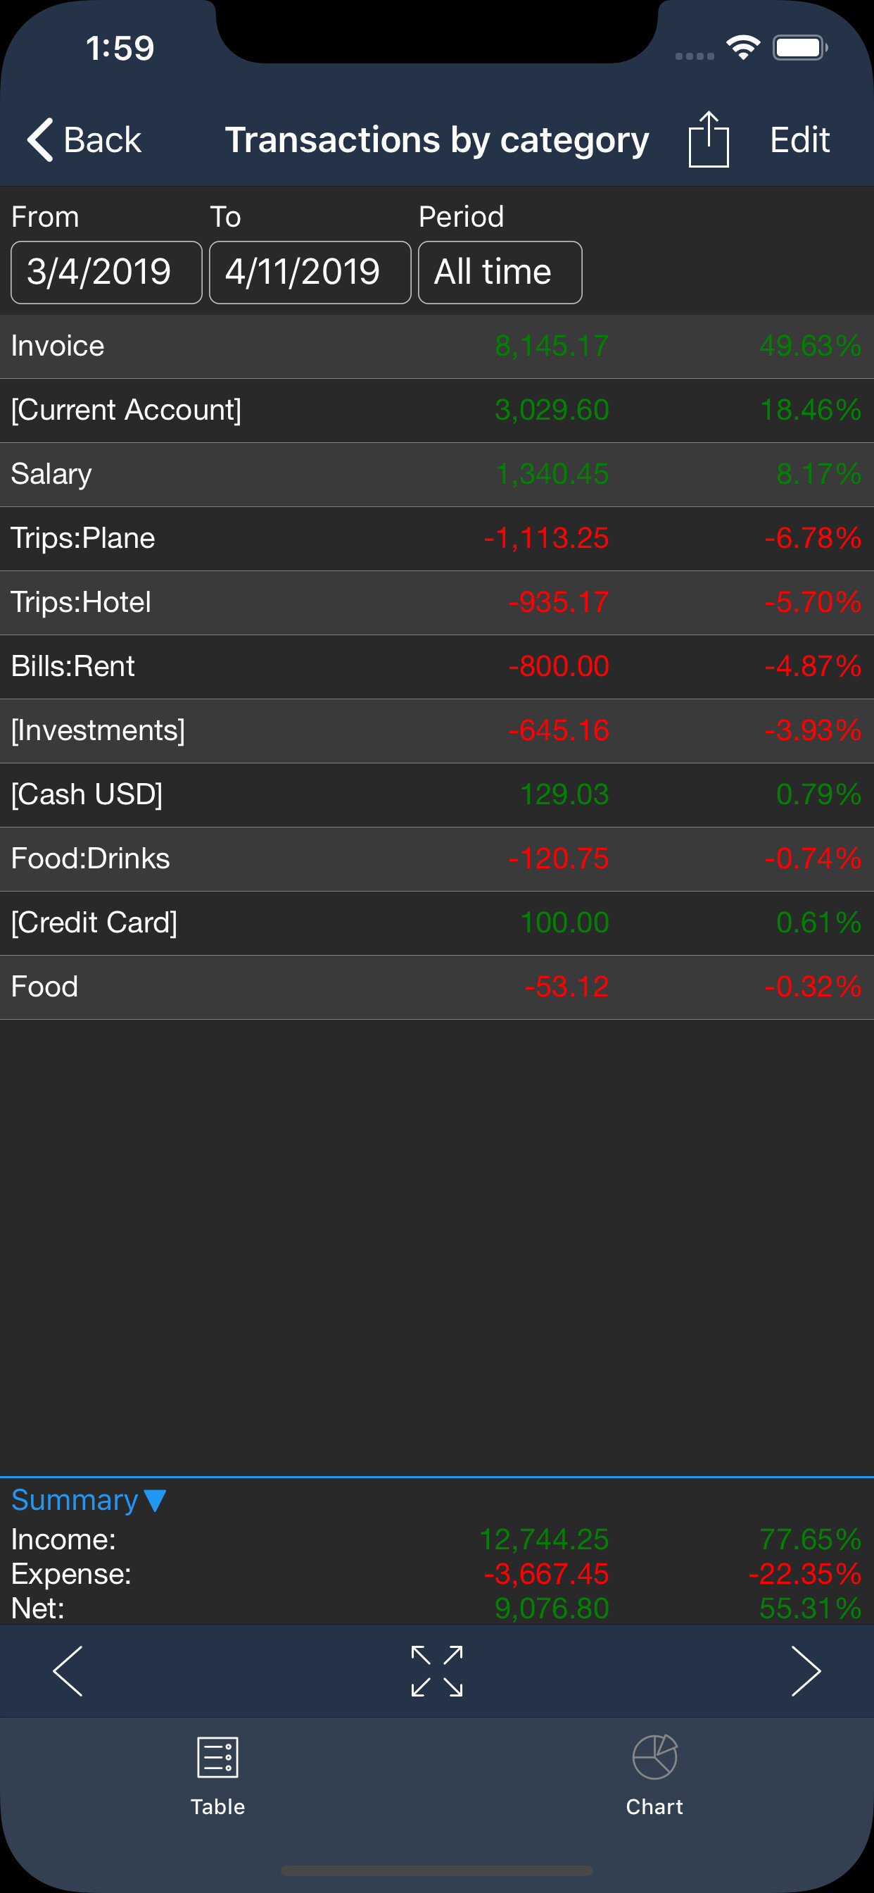Select the Salary category row
The image size is (874, 1893).
click(x=437, y=475)
